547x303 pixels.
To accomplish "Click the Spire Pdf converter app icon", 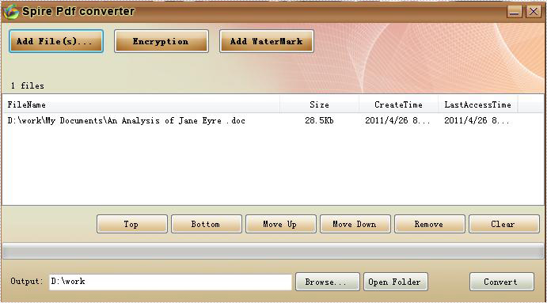I will click(x=11, y=12).
